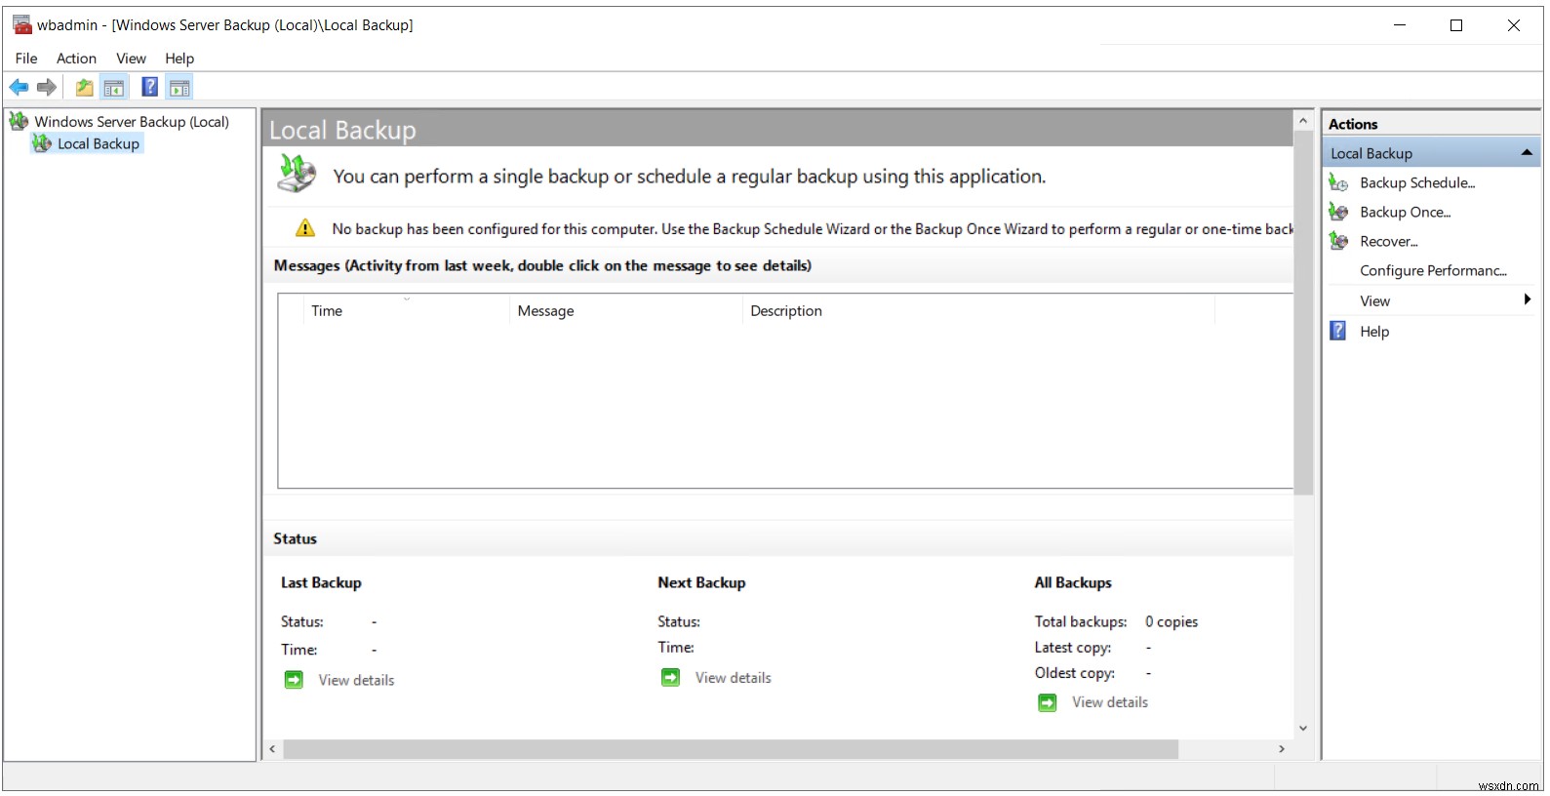
Task: Click the Help toolbar icon
Action: tap(149, 88)
